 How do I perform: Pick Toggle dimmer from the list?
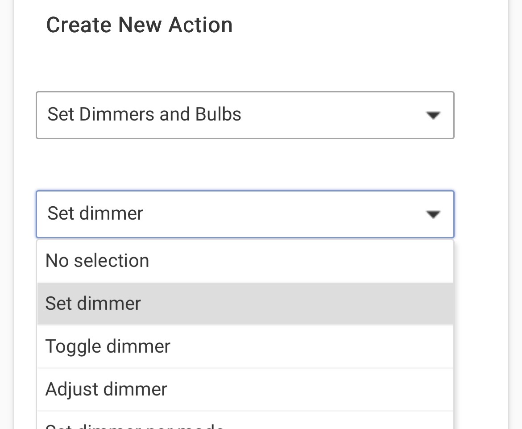pyautogui.click(x=108, y=346)
